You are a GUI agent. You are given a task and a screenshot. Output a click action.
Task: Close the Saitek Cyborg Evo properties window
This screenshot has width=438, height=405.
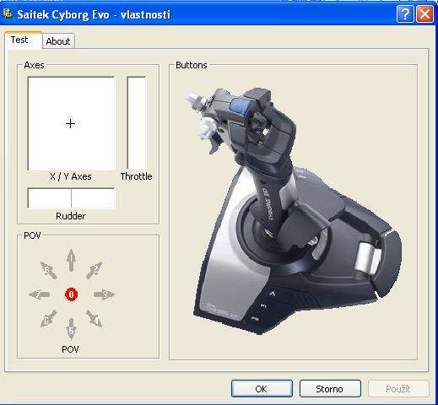coord(424,13)
